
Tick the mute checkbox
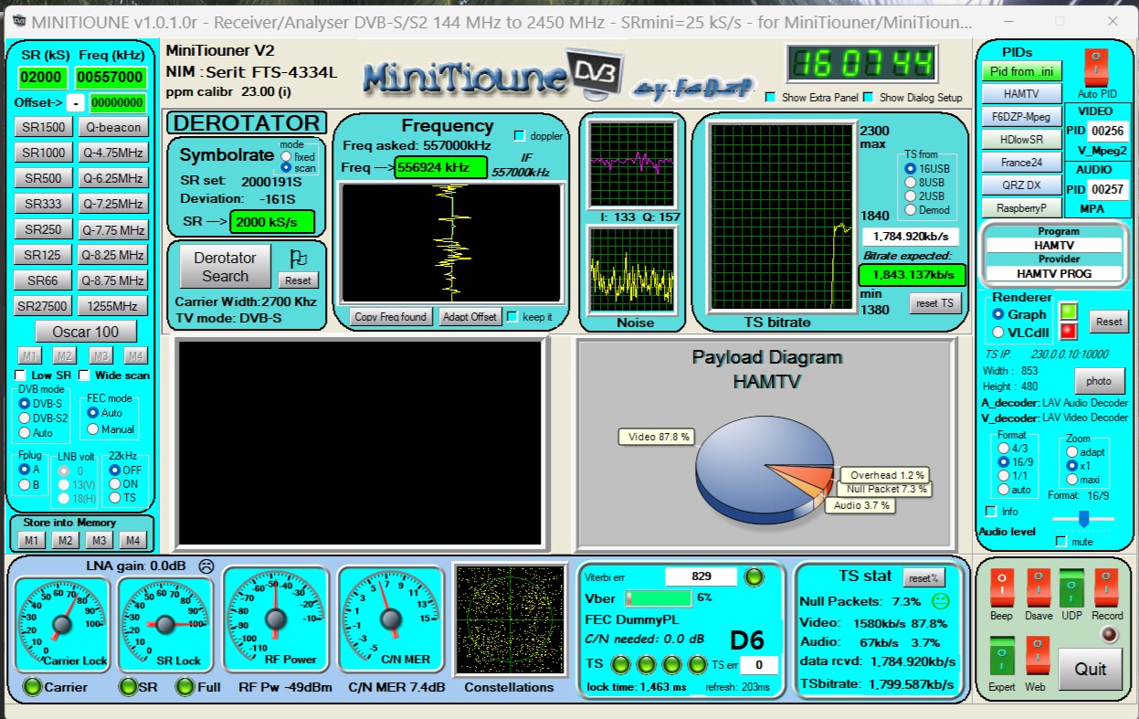(x=1060, y=542)
